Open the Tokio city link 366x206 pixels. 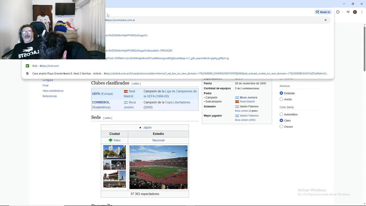pos(117,140)
